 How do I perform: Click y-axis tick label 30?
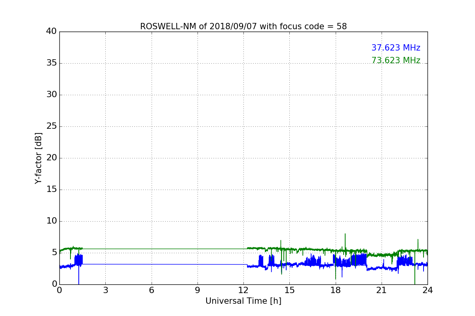(51, 95)
